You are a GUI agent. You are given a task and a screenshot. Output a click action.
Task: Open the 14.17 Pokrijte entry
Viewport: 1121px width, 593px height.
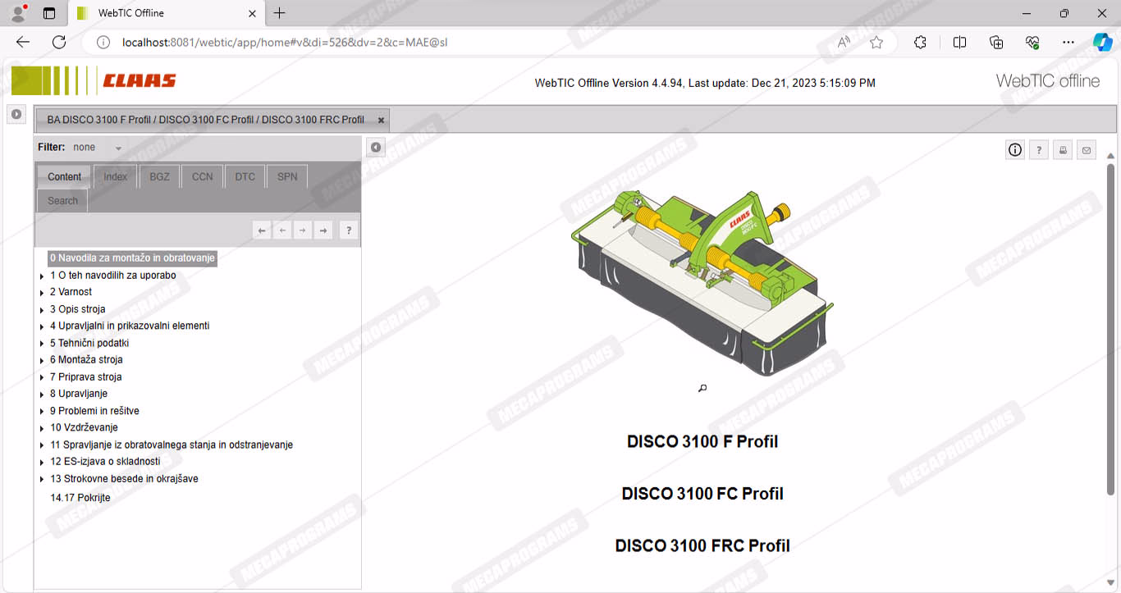coord(80,498)
